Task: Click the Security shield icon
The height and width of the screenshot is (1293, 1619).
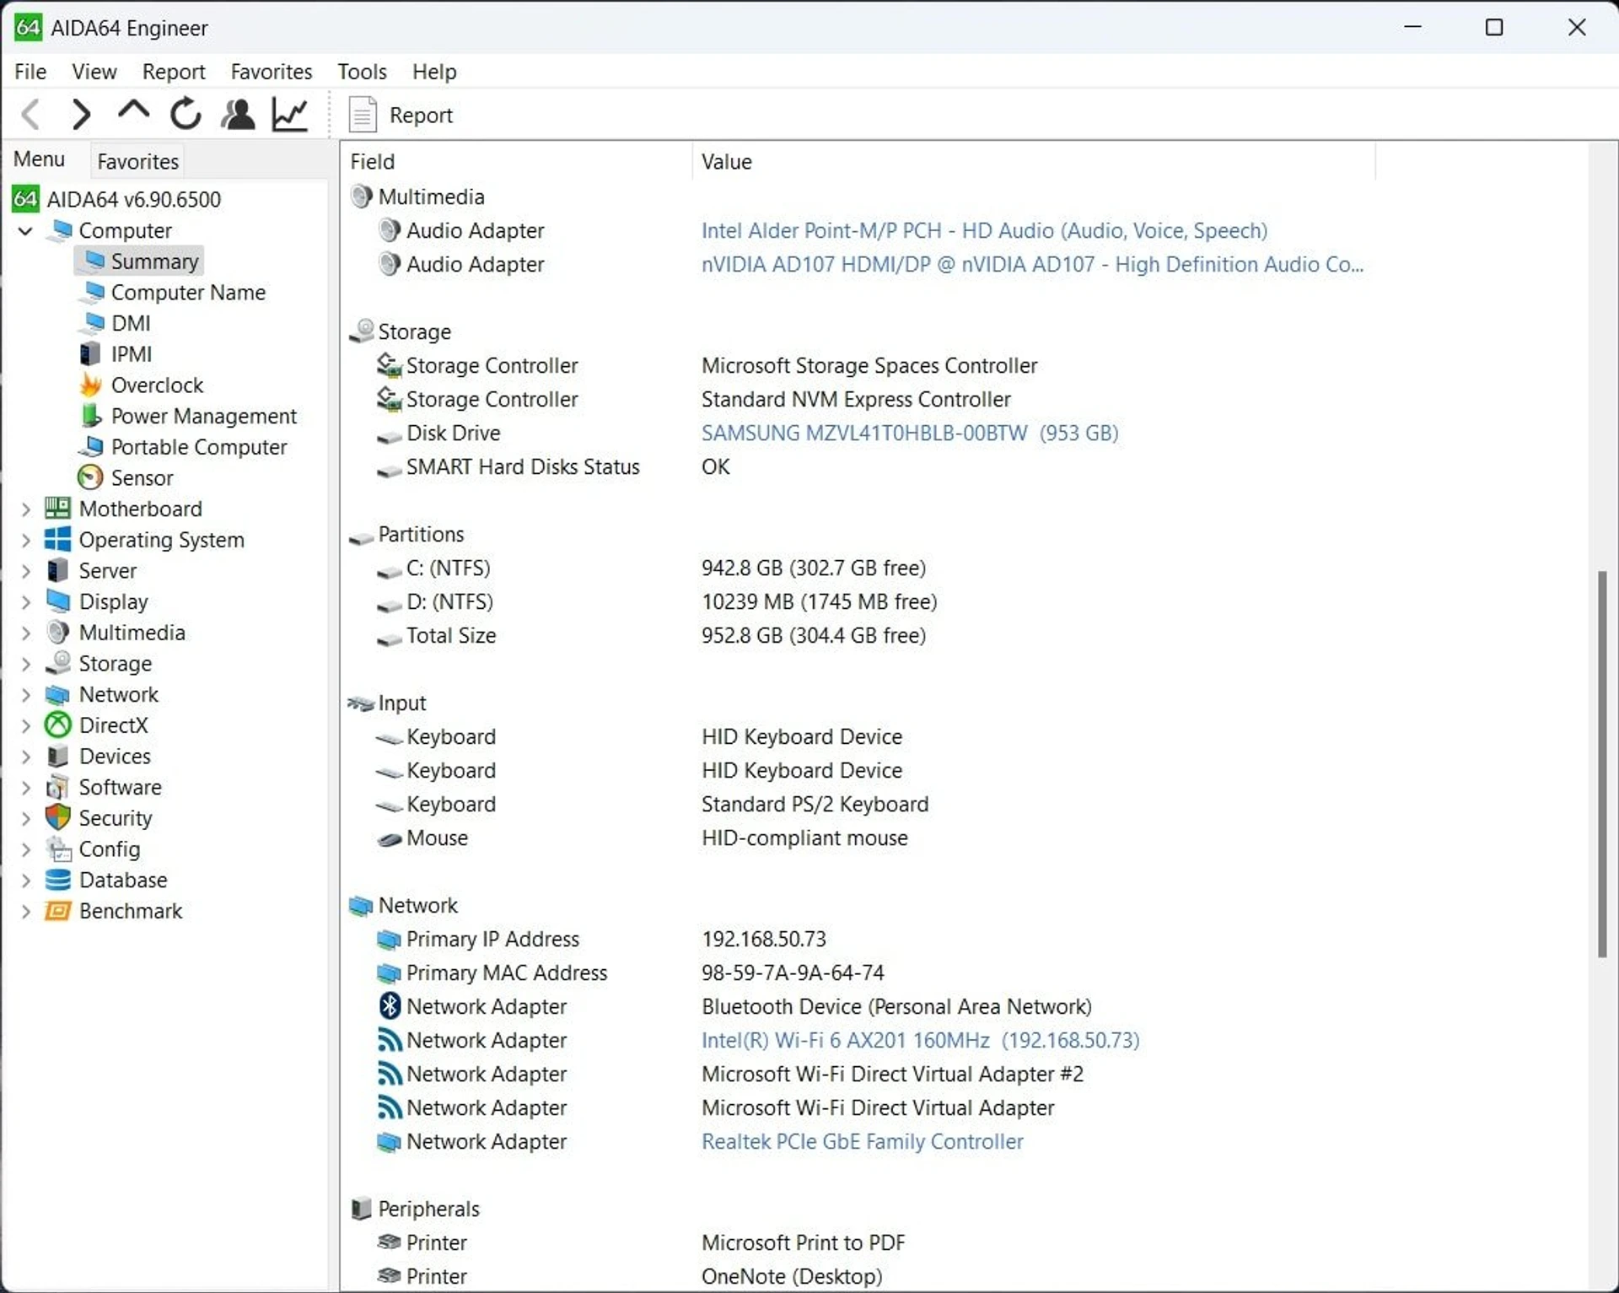Action: 57,817
